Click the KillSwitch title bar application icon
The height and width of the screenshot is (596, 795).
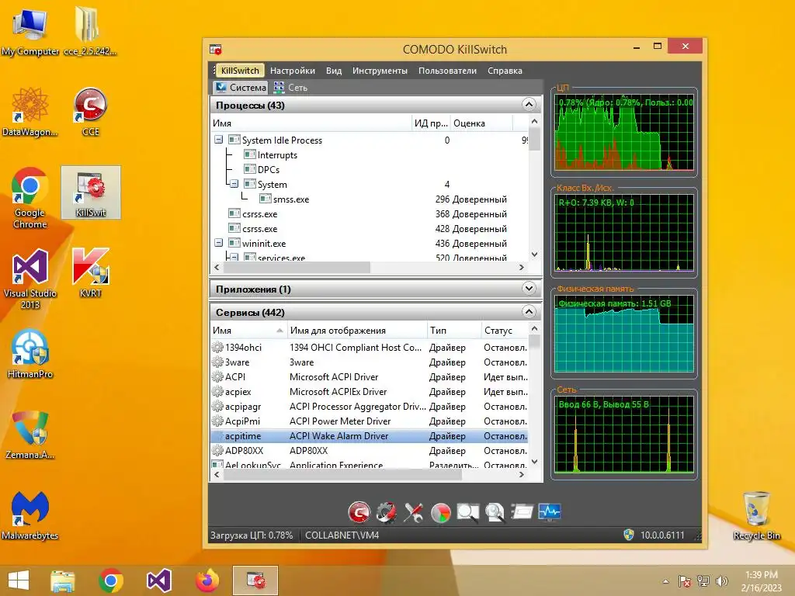coord(216,49)
